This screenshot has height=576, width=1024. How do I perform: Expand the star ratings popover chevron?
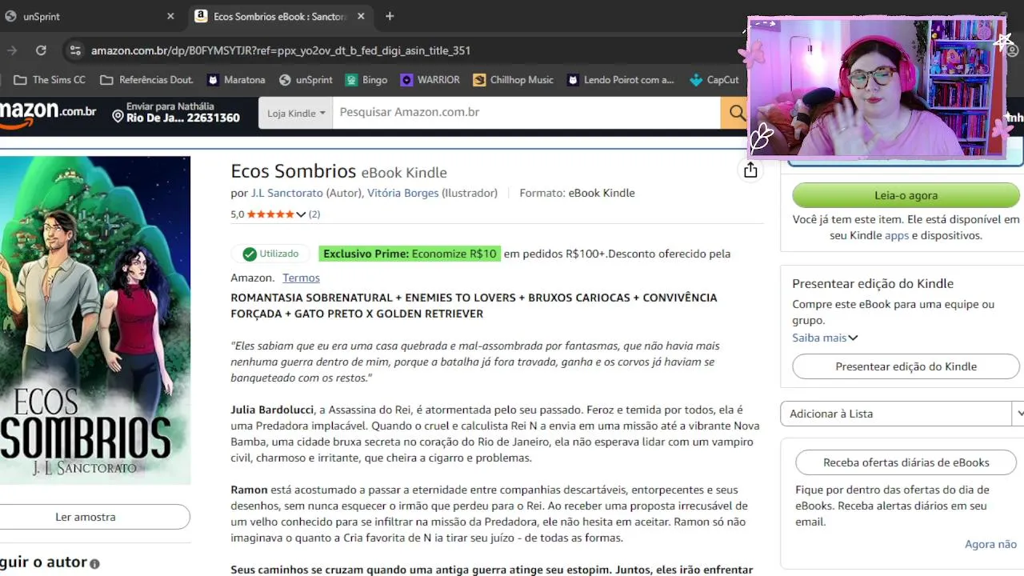point(301,214)
